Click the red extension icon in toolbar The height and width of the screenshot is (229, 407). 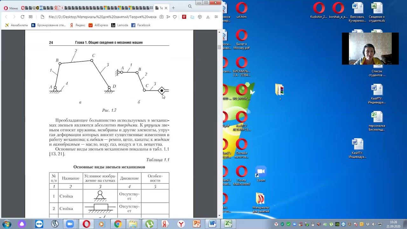coord(184,17)
